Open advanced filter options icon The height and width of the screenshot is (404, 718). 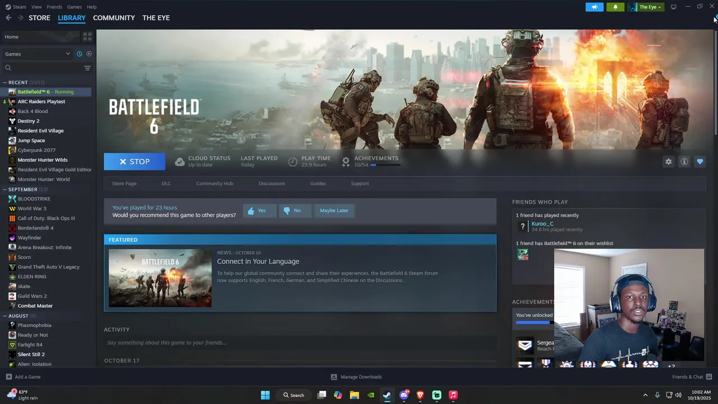point(87,68)
